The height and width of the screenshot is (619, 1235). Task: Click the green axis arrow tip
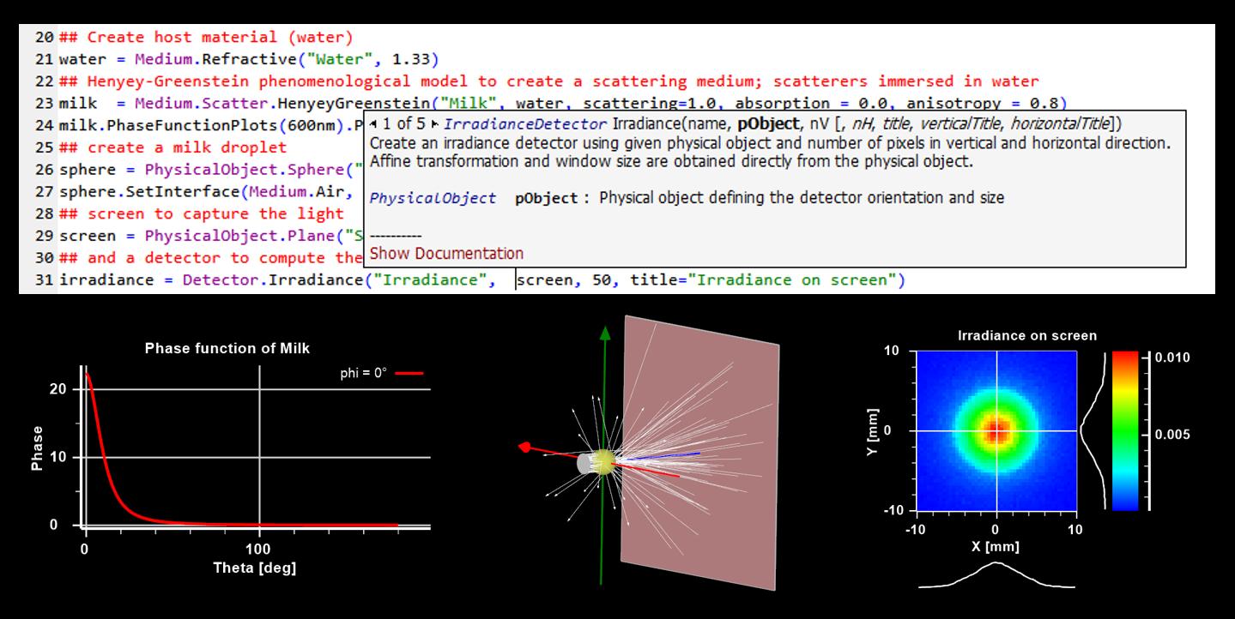pos(606,334)
